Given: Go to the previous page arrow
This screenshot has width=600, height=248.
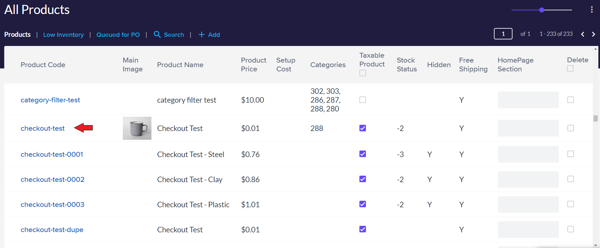Looking at the screenshot, I should coord(583,34).
